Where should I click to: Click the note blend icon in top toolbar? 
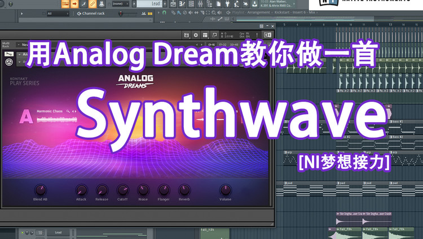pyautogui.click(x=83, y=4)
